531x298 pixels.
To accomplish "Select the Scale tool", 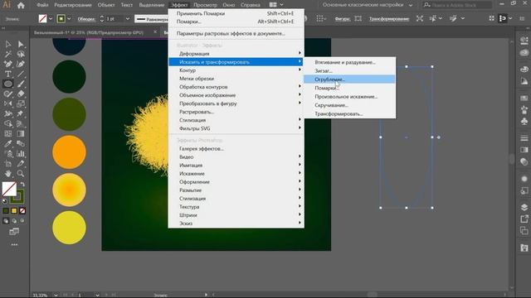I will [x=21, y=103].
